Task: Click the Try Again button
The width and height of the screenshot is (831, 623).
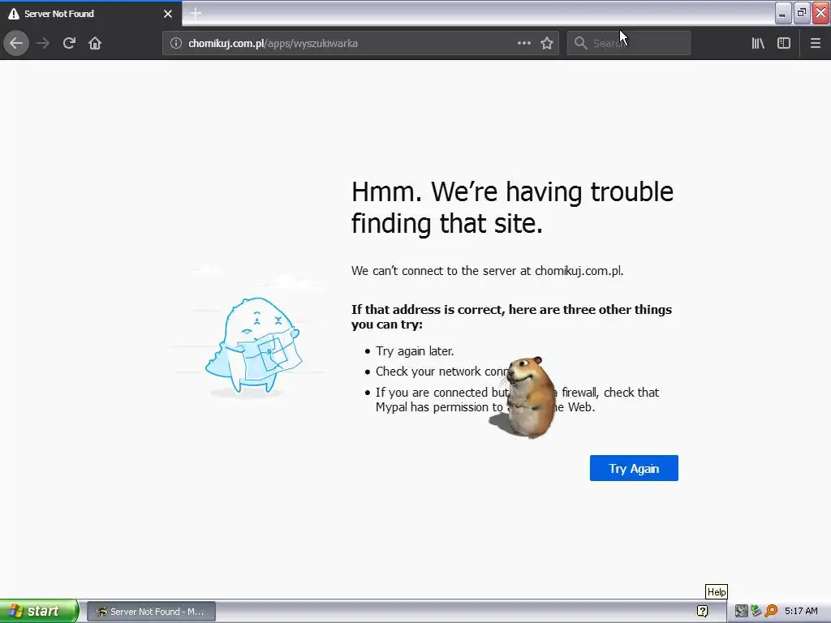Action: (x=634, y=468)
